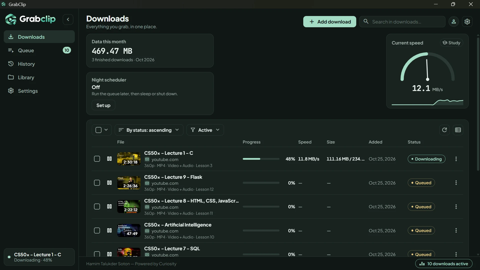The image size is (480, 270).
Task: Click the Queued status for Lecture 9 - Flask
Action: (421, 183)
